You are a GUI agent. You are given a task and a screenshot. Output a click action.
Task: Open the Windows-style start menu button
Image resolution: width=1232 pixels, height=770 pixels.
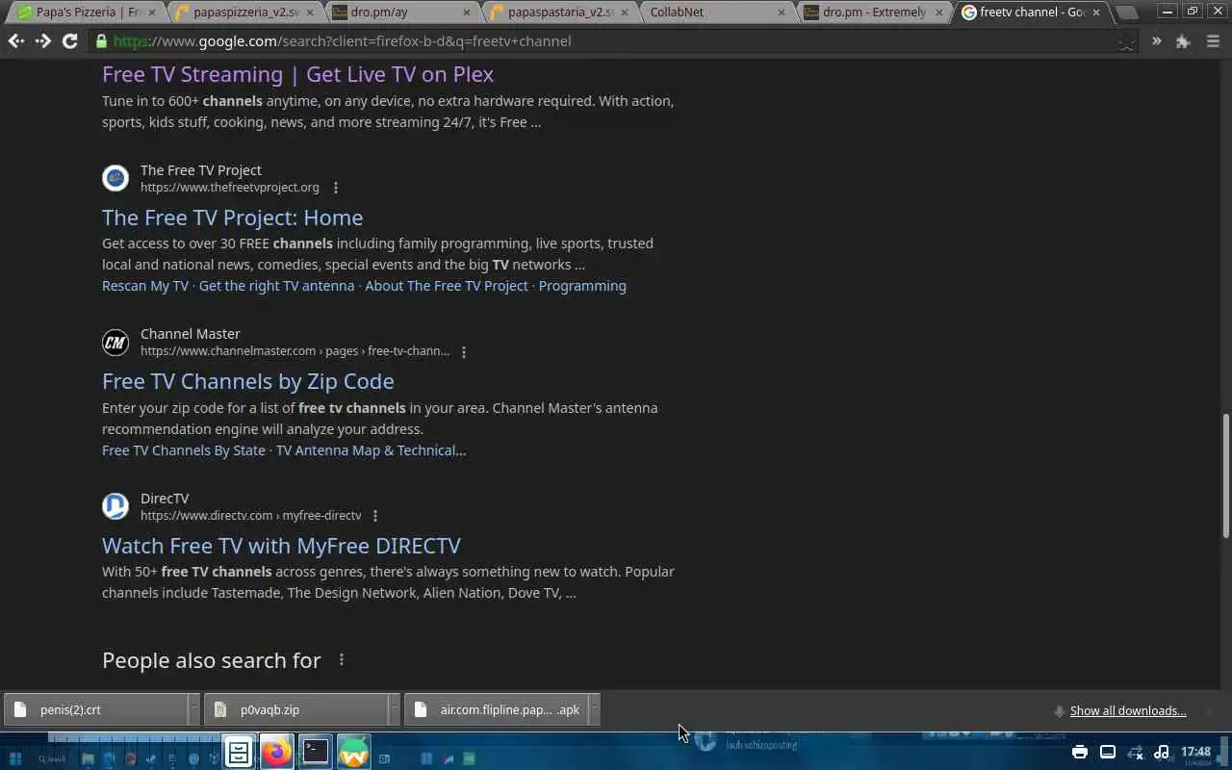click(15, 758)
